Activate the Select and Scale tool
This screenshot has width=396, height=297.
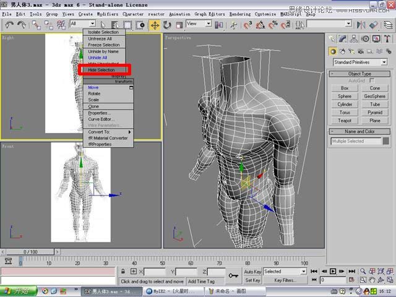pyautogui.click(x=179, y=25)
